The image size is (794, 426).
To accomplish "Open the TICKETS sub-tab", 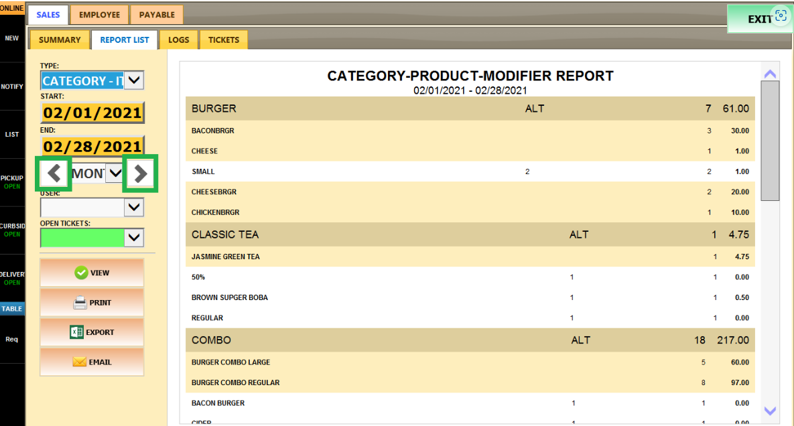I will point(224,40).
